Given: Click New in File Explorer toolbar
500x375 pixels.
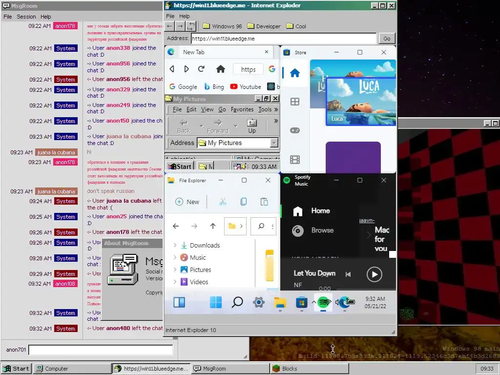Looking at the screenshot, I should [x=187, y=202].
